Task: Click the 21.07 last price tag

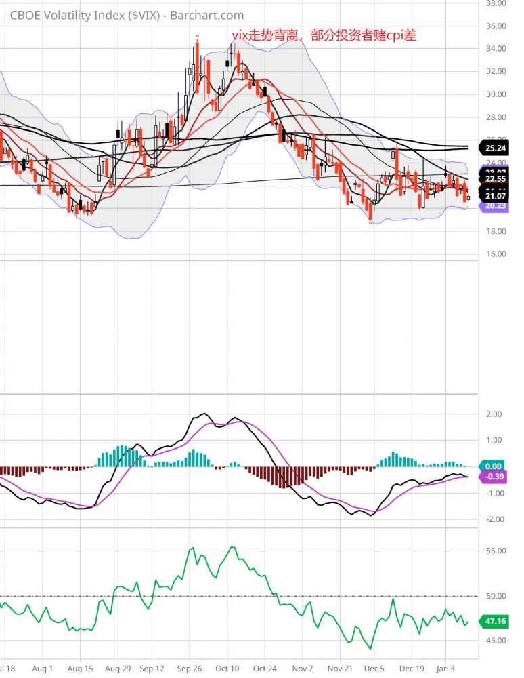Action: point(496,197)
